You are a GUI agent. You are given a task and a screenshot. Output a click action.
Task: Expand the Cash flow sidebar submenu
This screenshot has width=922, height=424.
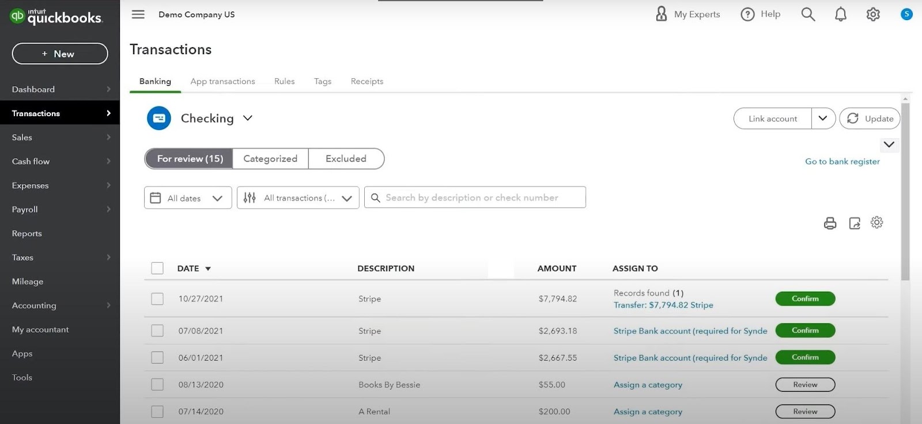[108, 161]
